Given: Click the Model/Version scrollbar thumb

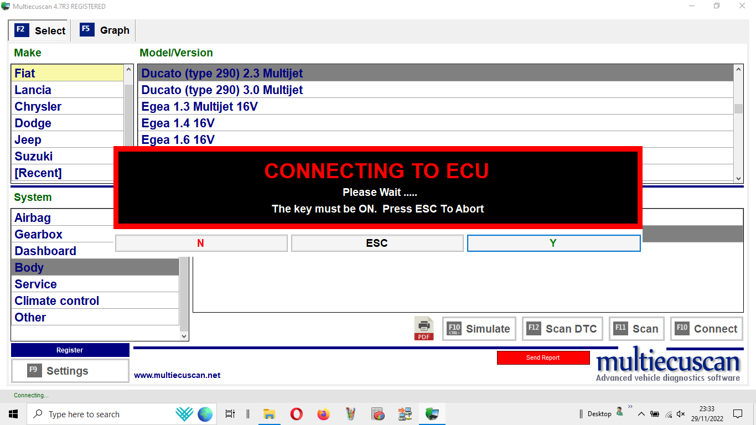Looking at the screenshot, I should point(738,108).
